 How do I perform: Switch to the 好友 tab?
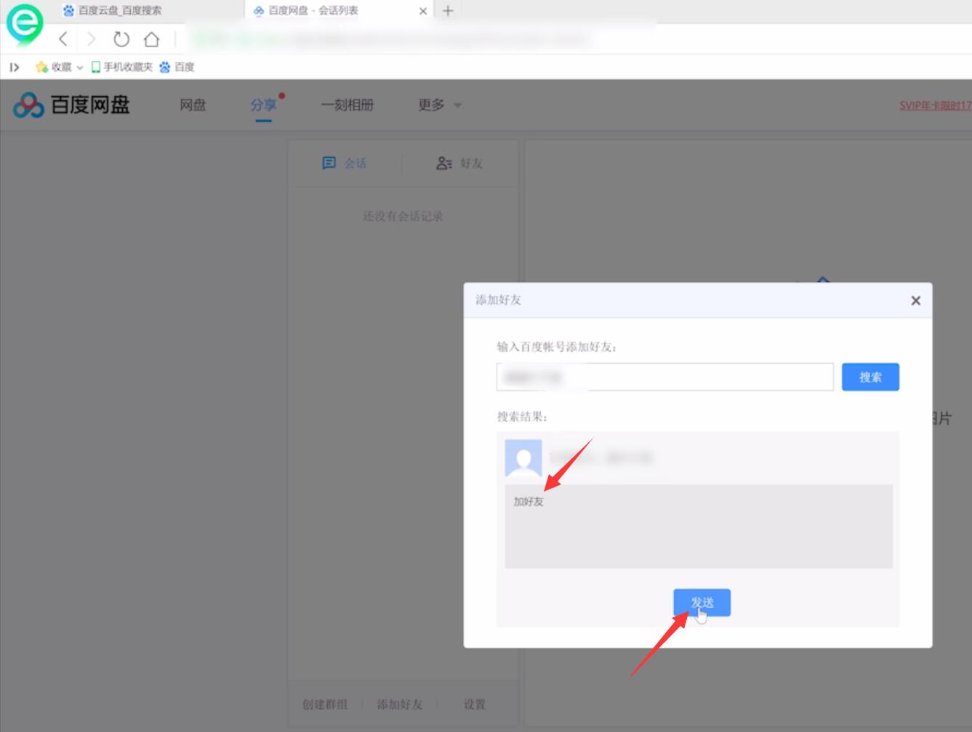point(459,163)
